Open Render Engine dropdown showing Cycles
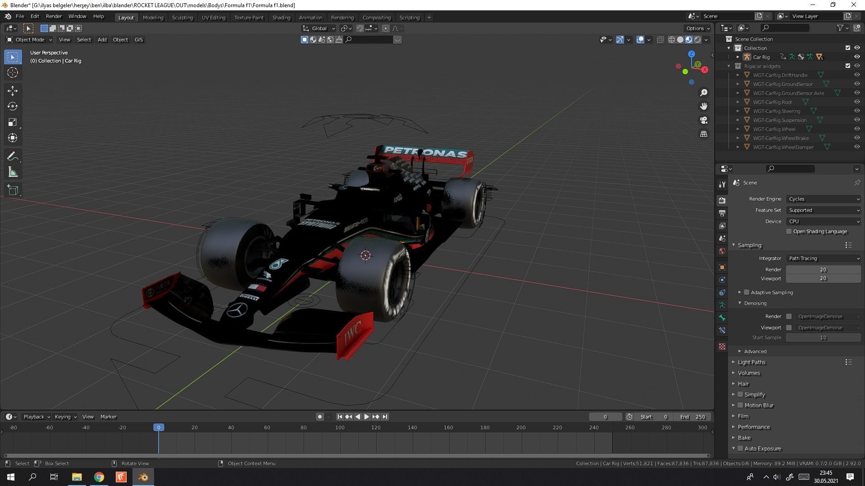Image resolution: width=865 pixels, height=486 pixels. pyautogui.click(x=824, y=199)
